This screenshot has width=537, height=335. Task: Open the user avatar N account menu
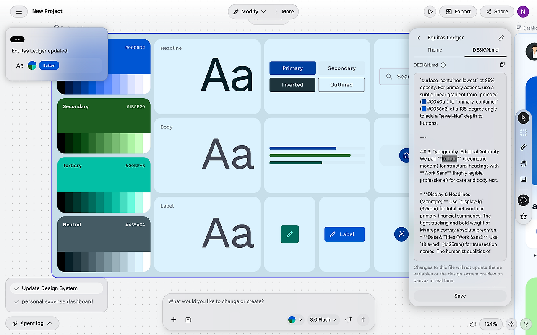(x=523, y=12)
